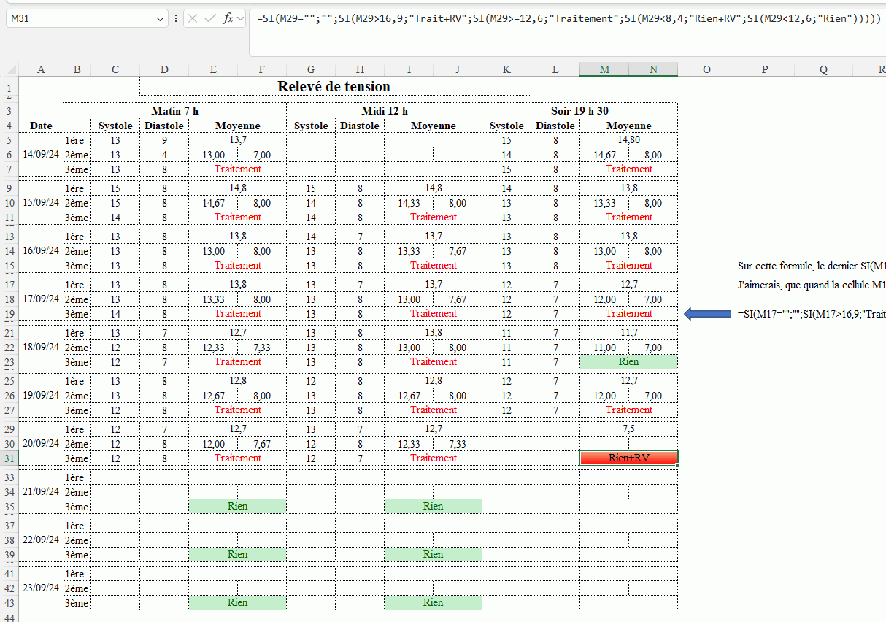Click the red Traitement cell in row 7 Matin
886x622 pixels.
(x=238, y=169)
